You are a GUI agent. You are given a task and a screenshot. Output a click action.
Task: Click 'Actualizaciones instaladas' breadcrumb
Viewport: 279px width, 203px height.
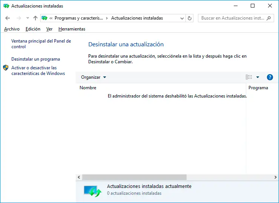click(x=137, y=18)
